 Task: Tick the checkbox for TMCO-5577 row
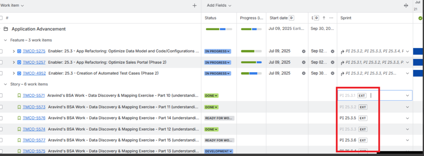[1, 140]
